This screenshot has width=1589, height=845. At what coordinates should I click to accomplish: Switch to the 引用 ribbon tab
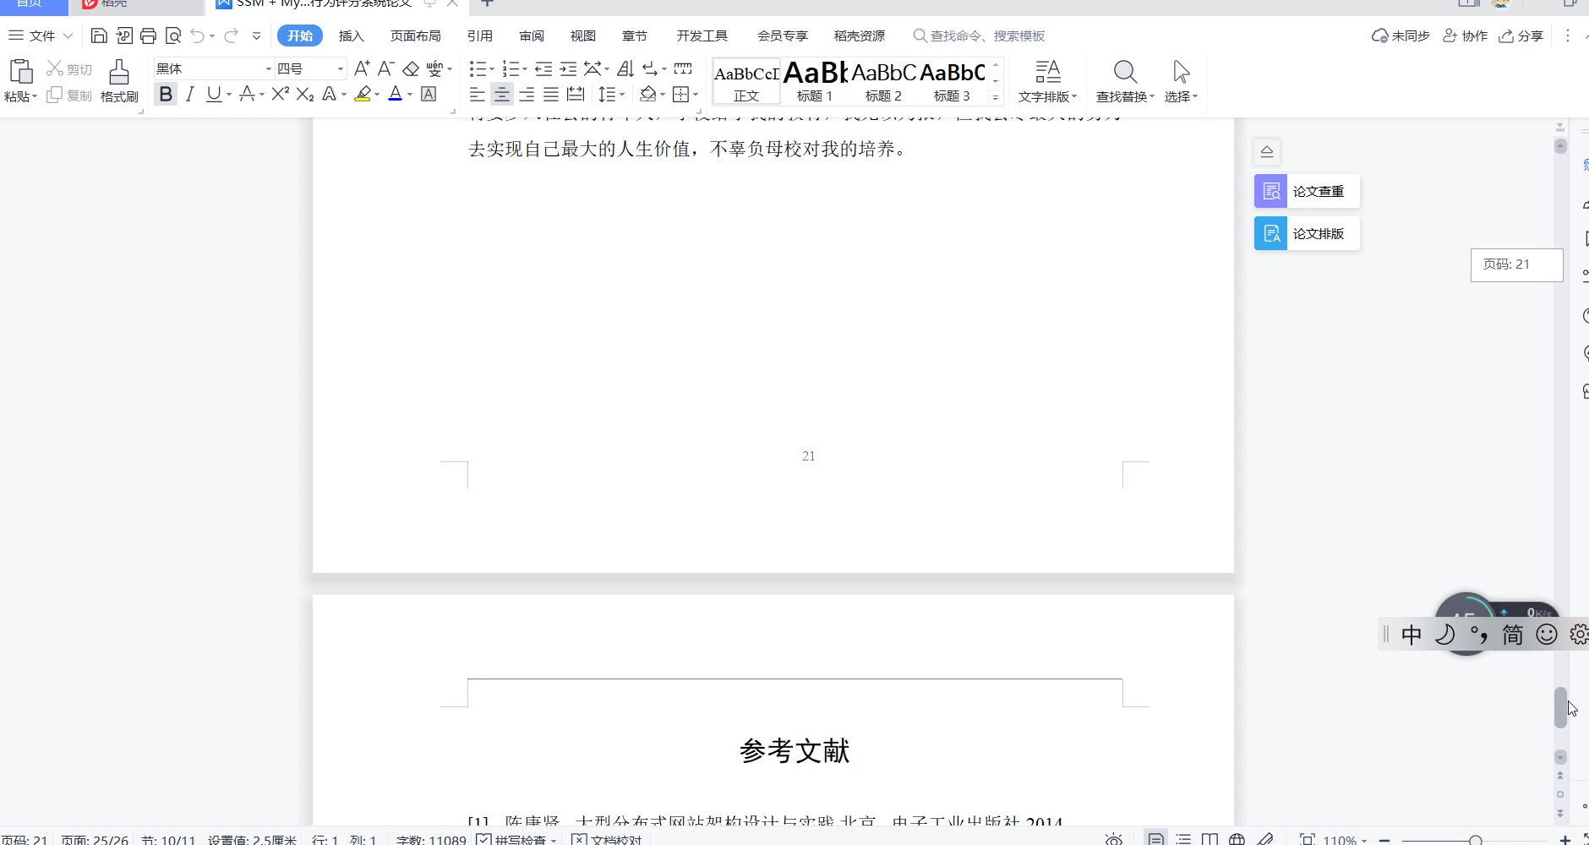click(480, 35)
